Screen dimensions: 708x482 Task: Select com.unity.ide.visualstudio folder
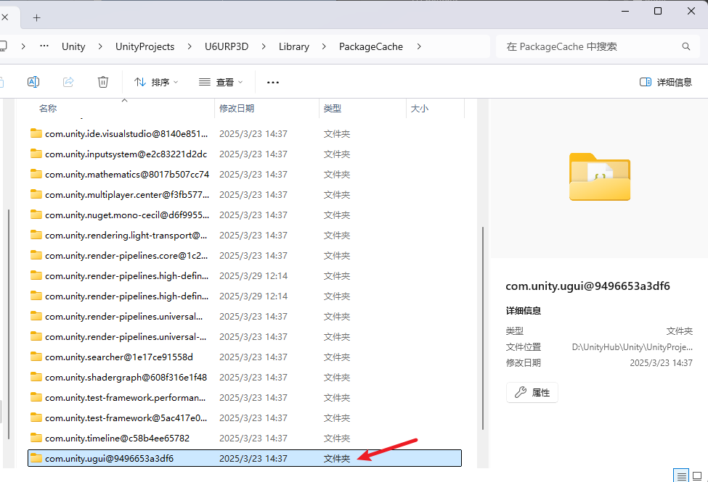(244, 133)
